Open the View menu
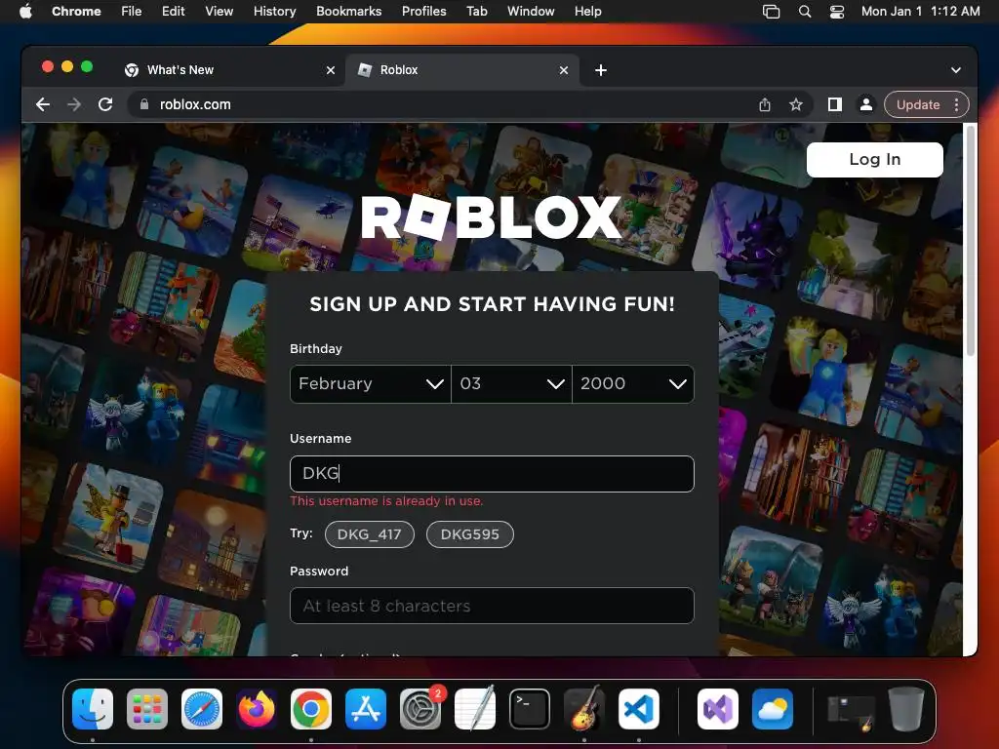This screenshot has height=749, width=999. pyautogui.click(x=219, y=12)
